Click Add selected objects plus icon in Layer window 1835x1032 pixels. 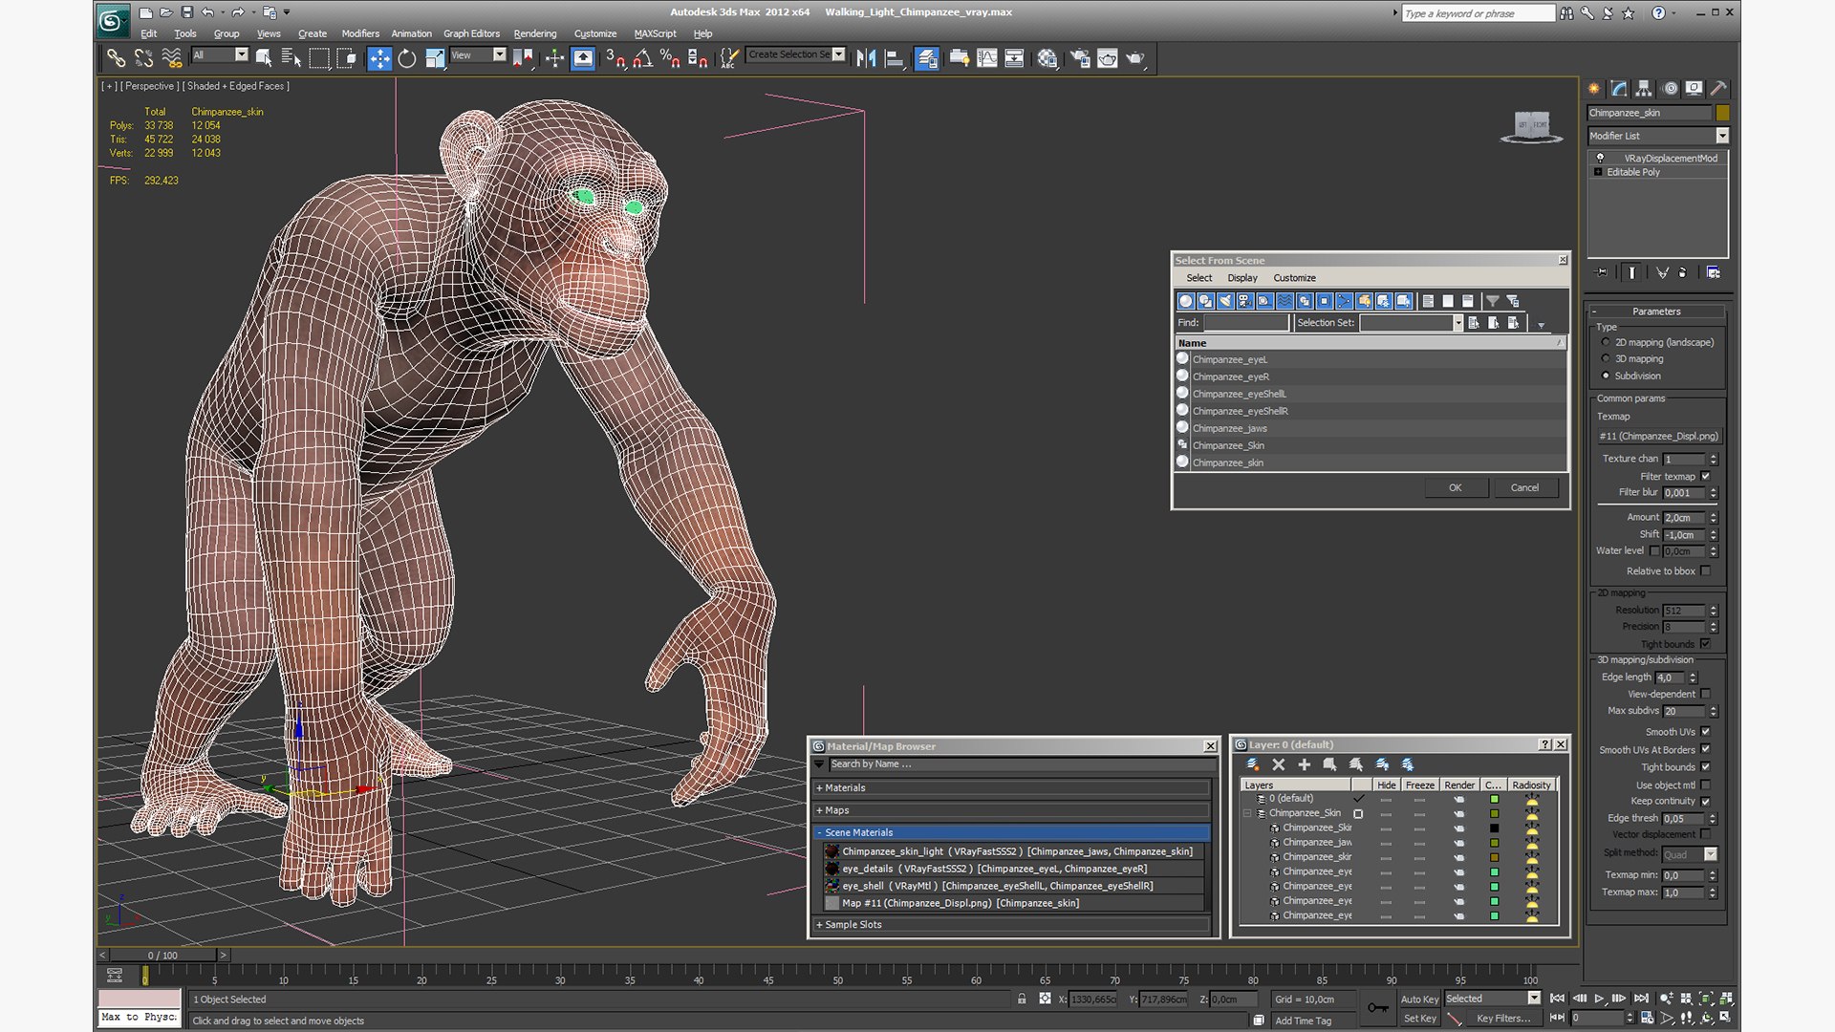tap(1304, 764)
